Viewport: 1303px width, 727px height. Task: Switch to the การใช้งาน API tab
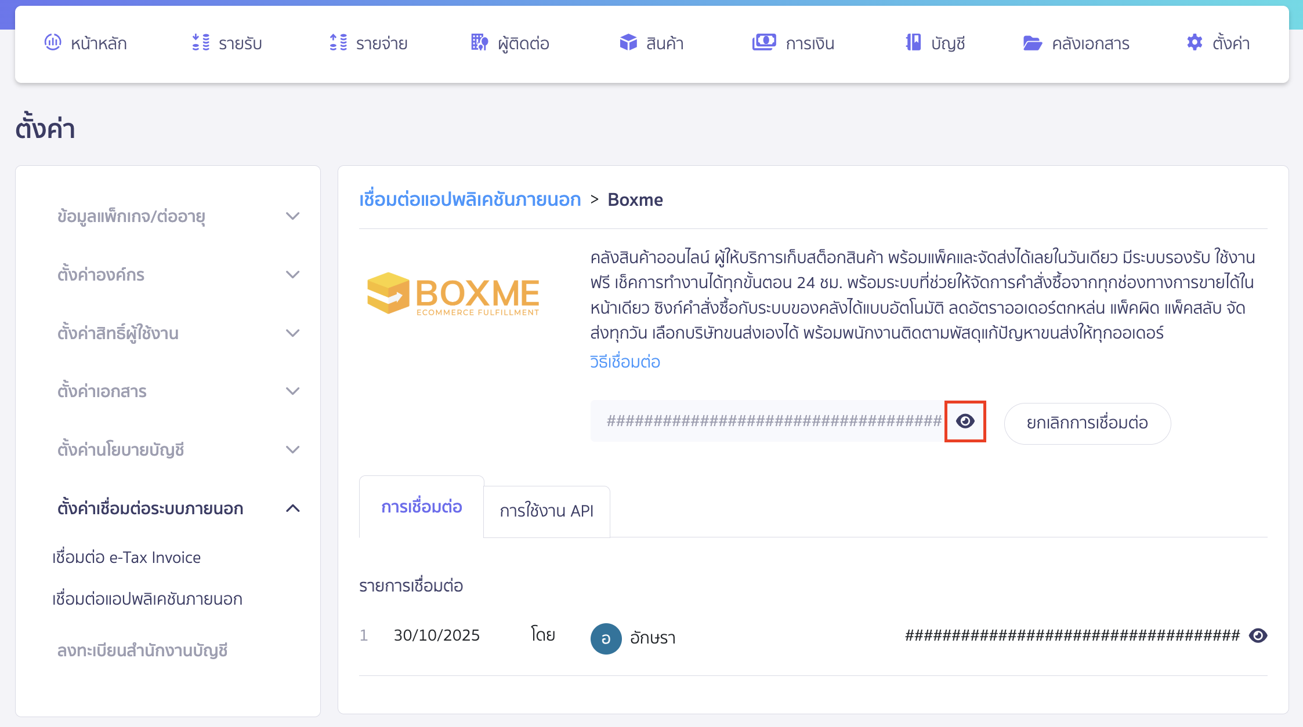546,511
